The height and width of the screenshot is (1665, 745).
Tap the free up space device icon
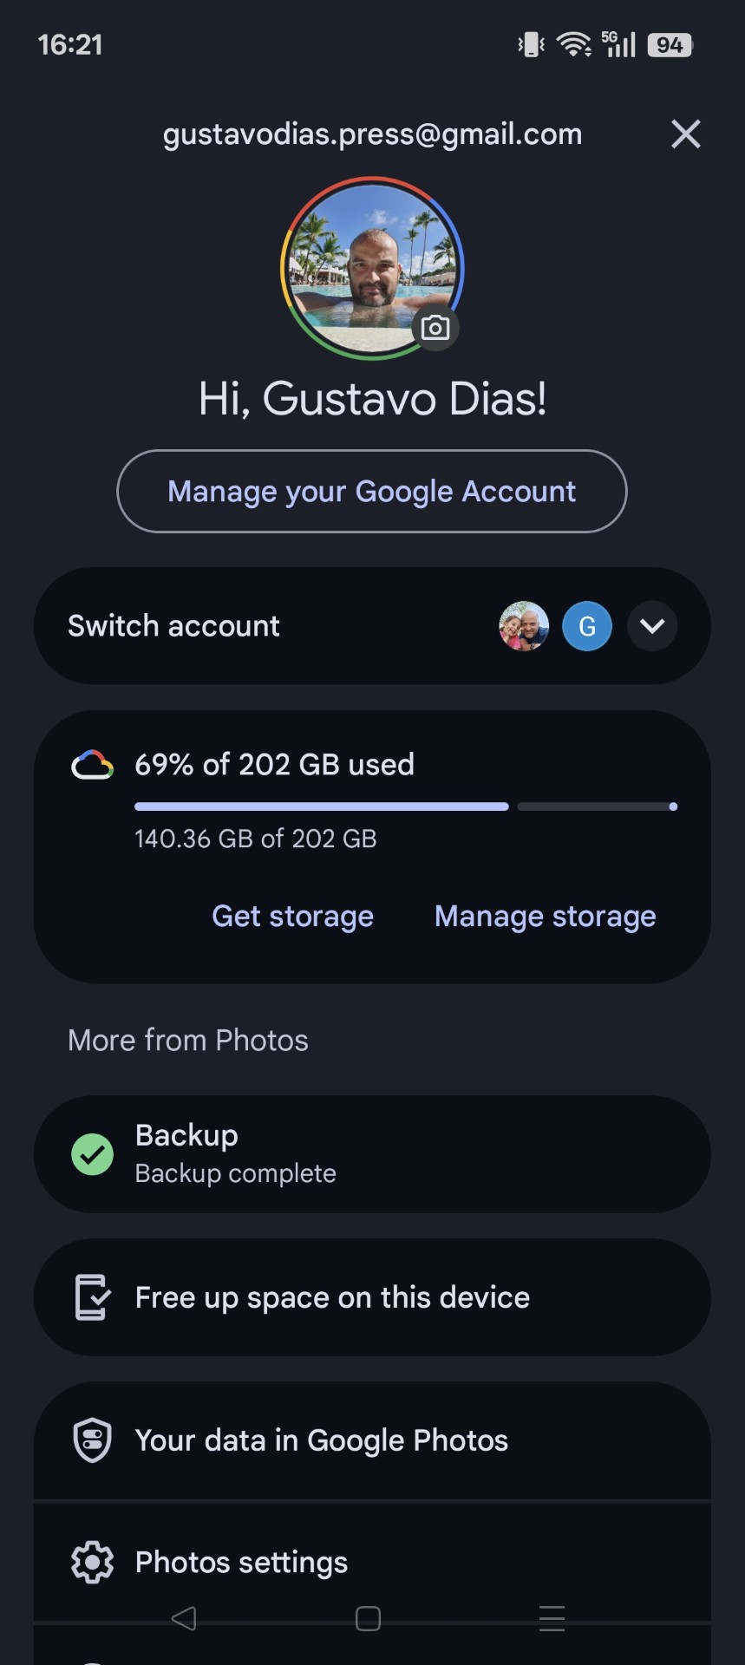[x=92, y=1297]
